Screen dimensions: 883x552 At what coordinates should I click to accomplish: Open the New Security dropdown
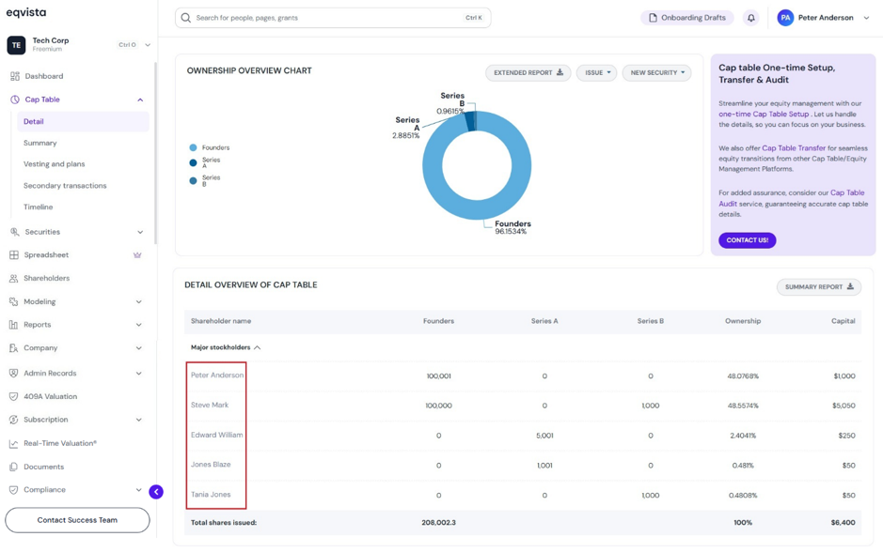(656, 72)
